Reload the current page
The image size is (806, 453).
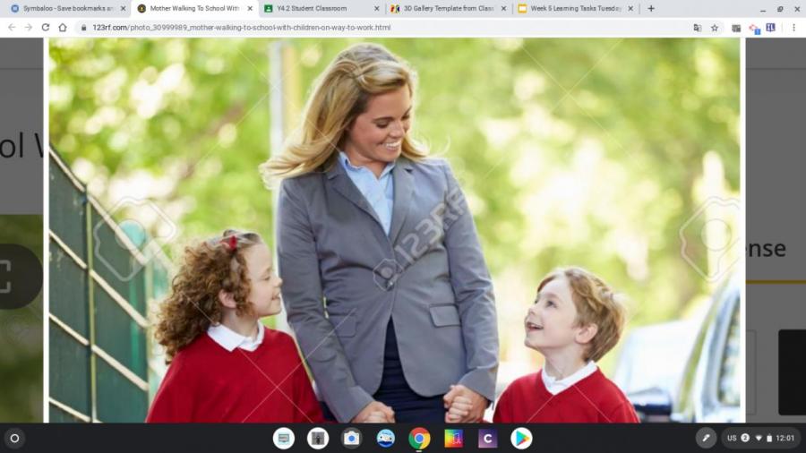point(46,28)
